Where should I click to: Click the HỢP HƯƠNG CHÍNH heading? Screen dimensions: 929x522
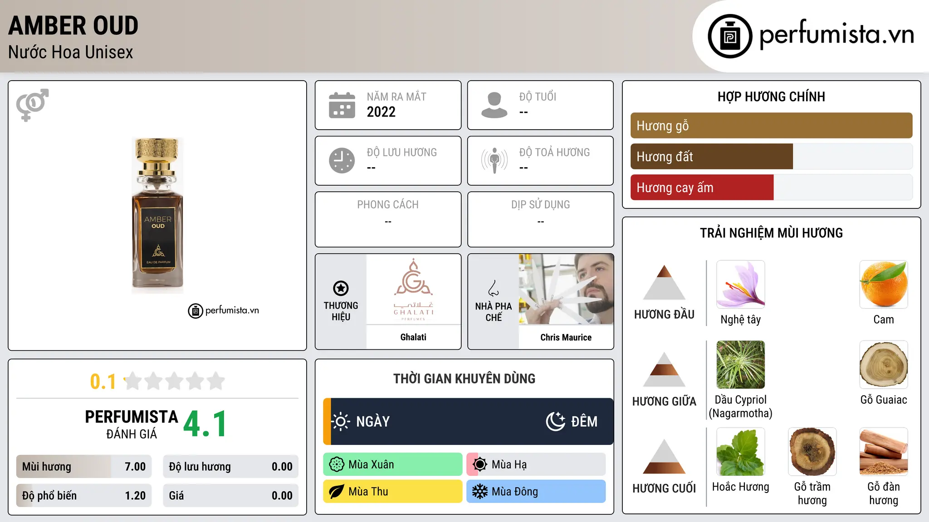click(x=771, y=97)
